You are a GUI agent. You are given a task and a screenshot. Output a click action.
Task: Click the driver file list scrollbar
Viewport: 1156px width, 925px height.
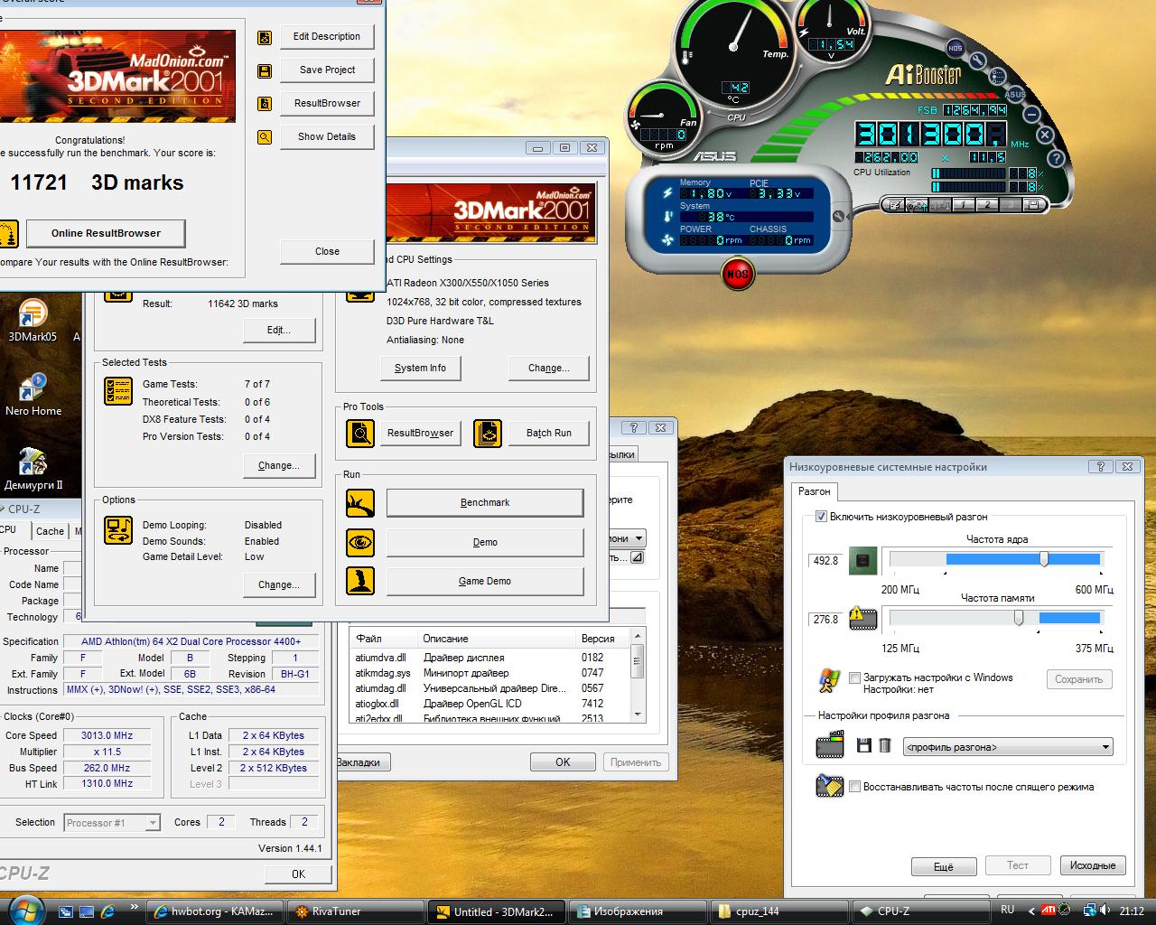[638, 675]
